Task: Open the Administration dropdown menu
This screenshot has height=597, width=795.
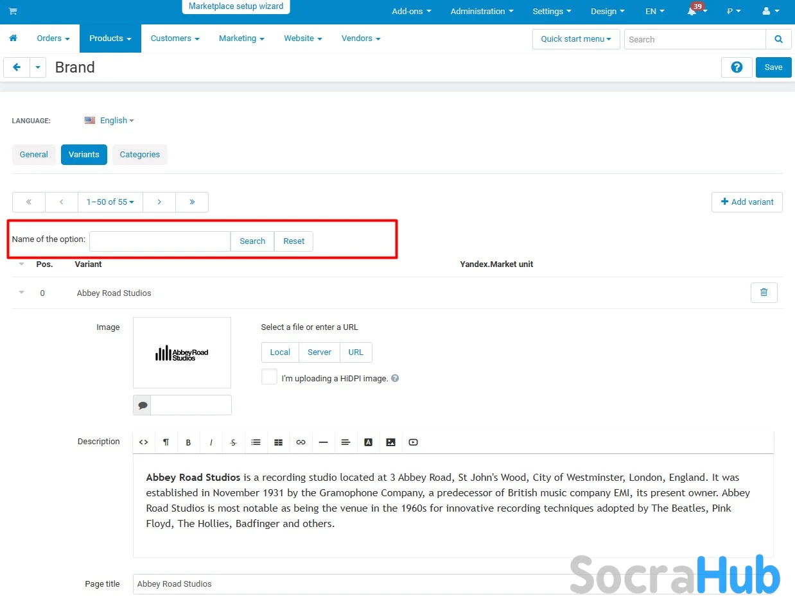Action: tap(482, 12)
